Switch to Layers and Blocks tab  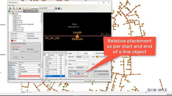[x=30, y=11]
